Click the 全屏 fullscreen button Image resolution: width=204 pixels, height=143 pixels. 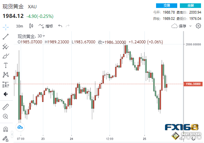190,6
